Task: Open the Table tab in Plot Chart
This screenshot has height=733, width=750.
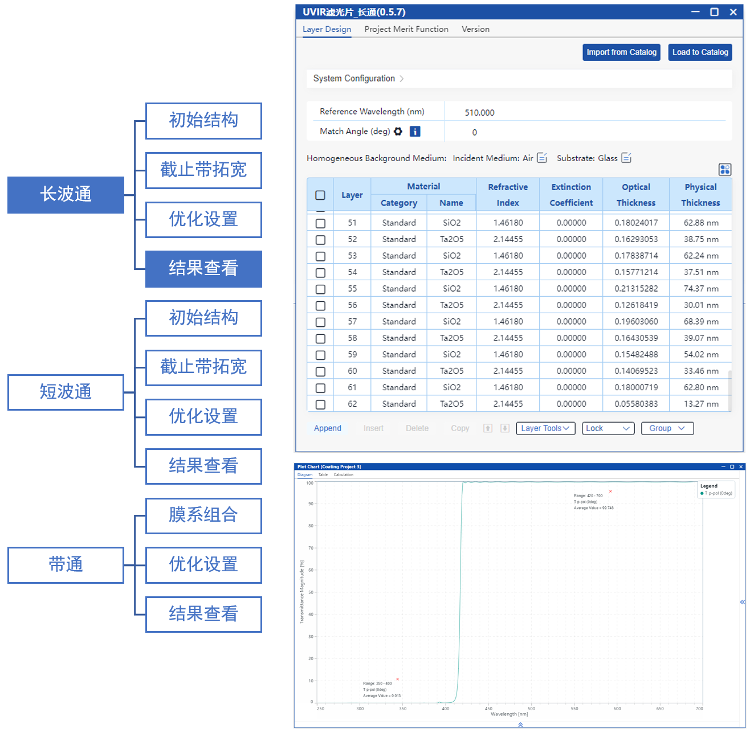Action: (323, 474)
